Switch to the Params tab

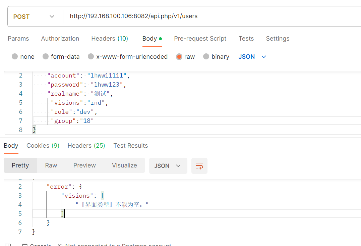tap(18, 39)
